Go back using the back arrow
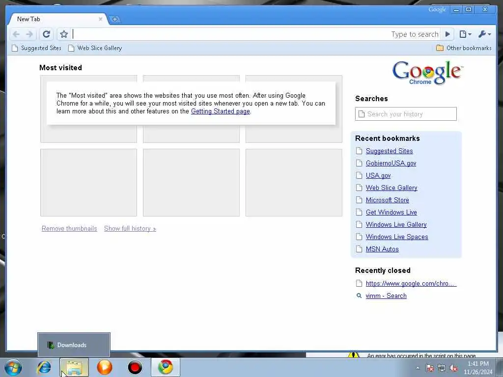 click(x=16, y=34)
